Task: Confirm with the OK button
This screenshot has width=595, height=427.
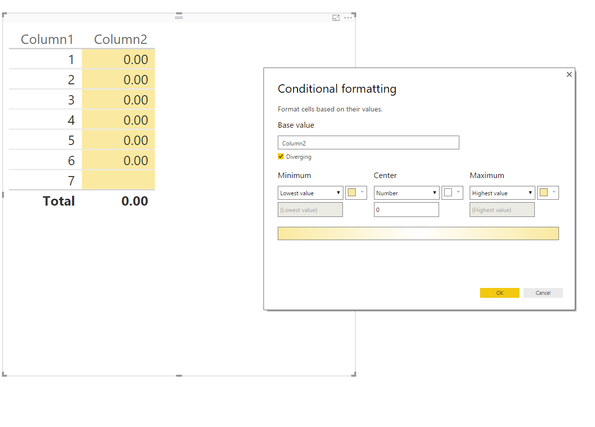Action: 500,293
